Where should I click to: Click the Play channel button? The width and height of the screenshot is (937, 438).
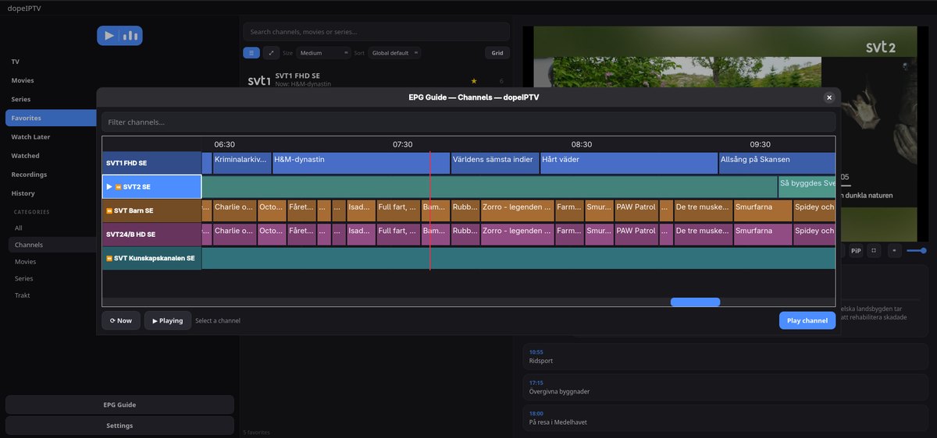point(807,320)
